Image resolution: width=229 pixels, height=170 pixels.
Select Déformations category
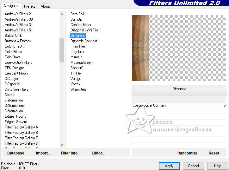[15, 106]
